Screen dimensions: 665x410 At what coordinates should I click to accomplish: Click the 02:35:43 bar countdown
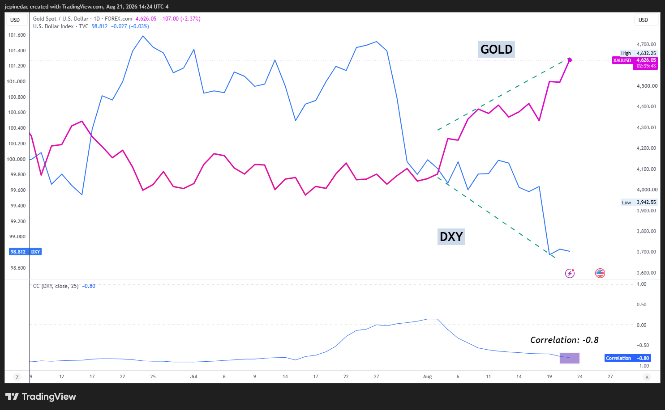click(646, 66)
